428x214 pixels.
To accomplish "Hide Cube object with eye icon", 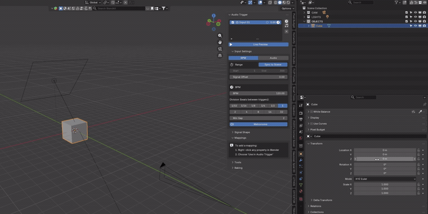I will tap(416, 26).
